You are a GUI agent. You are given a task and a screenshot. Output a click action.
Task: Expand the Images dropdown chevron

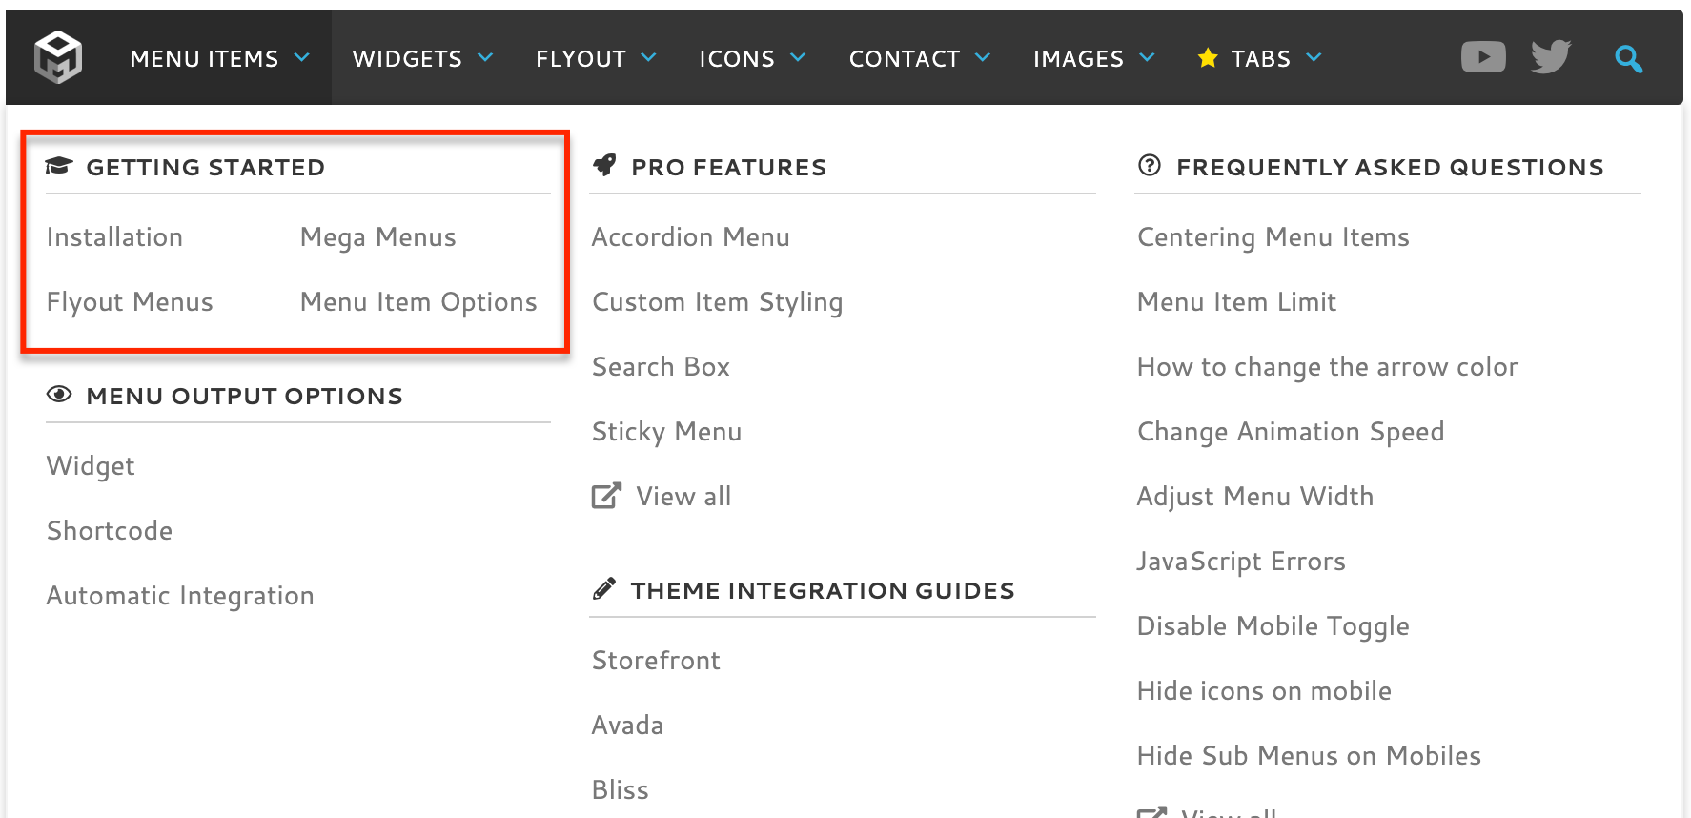(1147, 58)
